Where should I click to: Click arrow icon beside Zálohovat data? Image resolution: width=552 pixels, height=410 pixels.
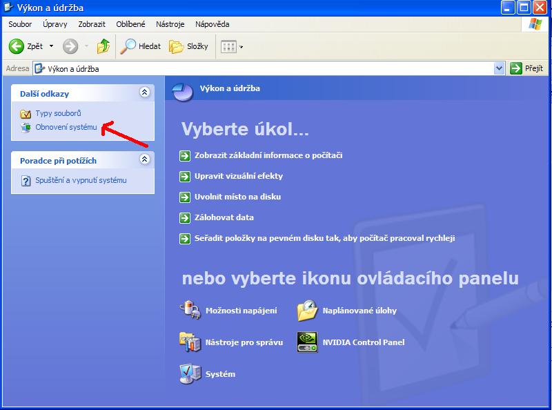[x=185, y=218]
